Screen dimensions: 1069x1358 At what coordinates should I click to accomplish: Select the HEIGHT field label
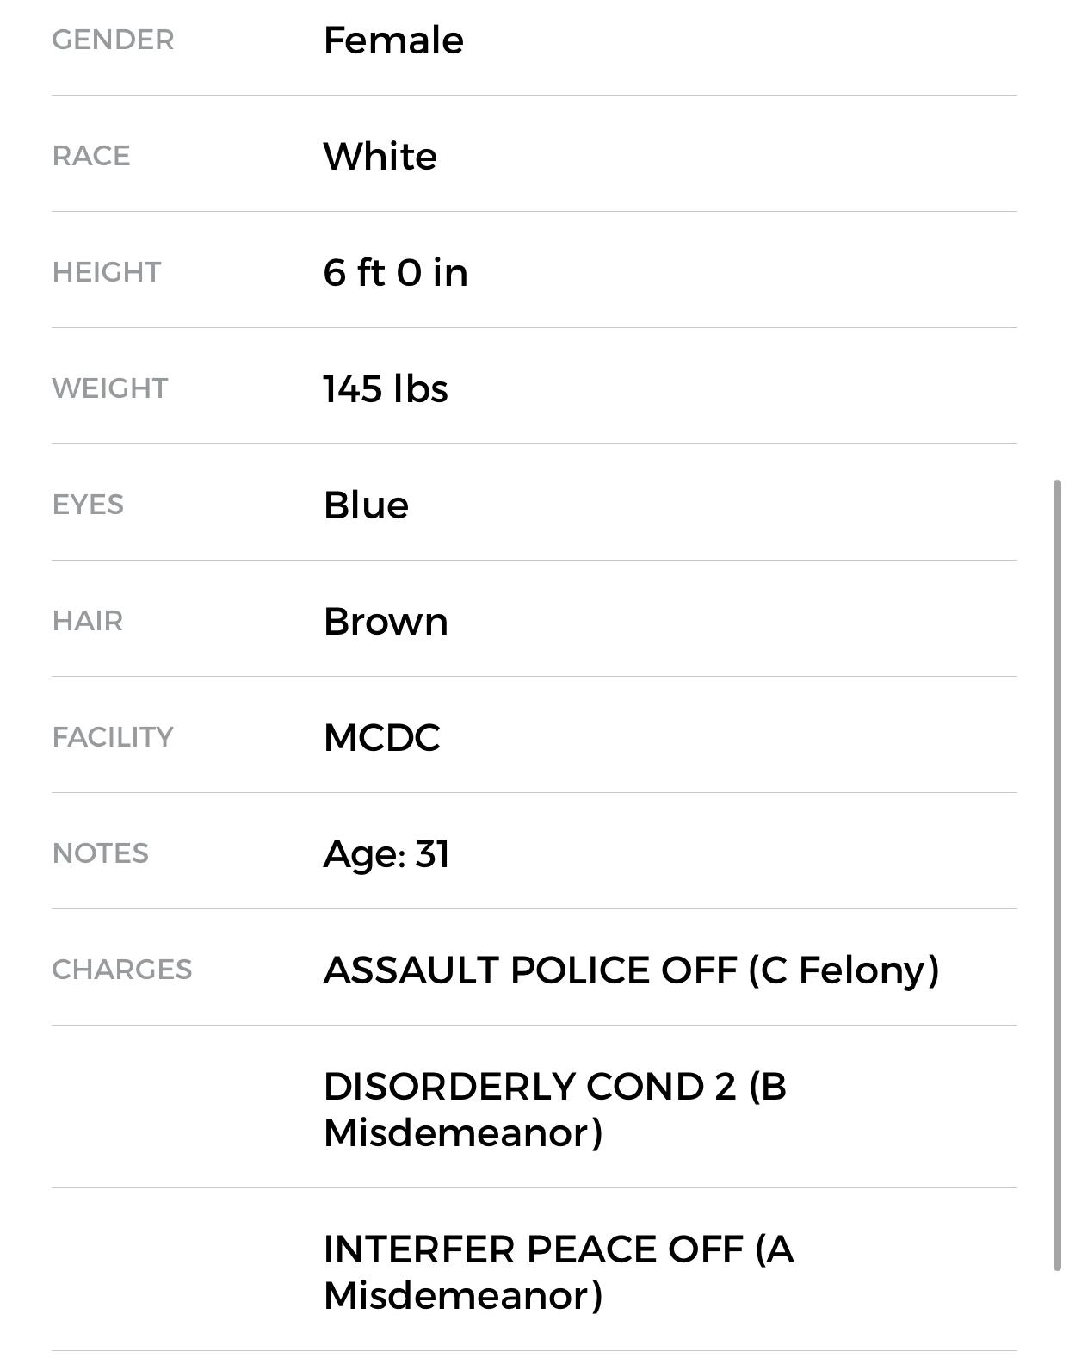tap(106, 272)
